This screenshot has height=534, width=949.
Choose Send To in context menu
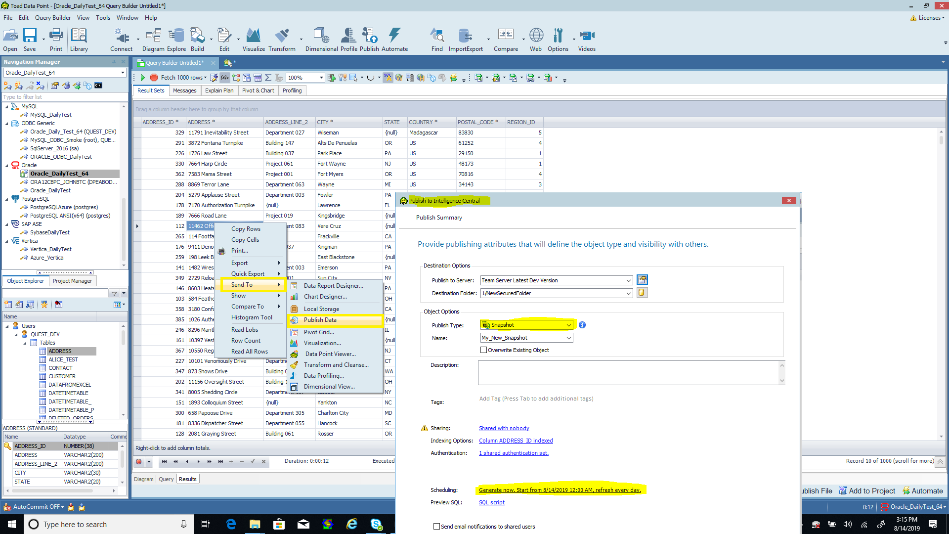[x=251, y=285]
